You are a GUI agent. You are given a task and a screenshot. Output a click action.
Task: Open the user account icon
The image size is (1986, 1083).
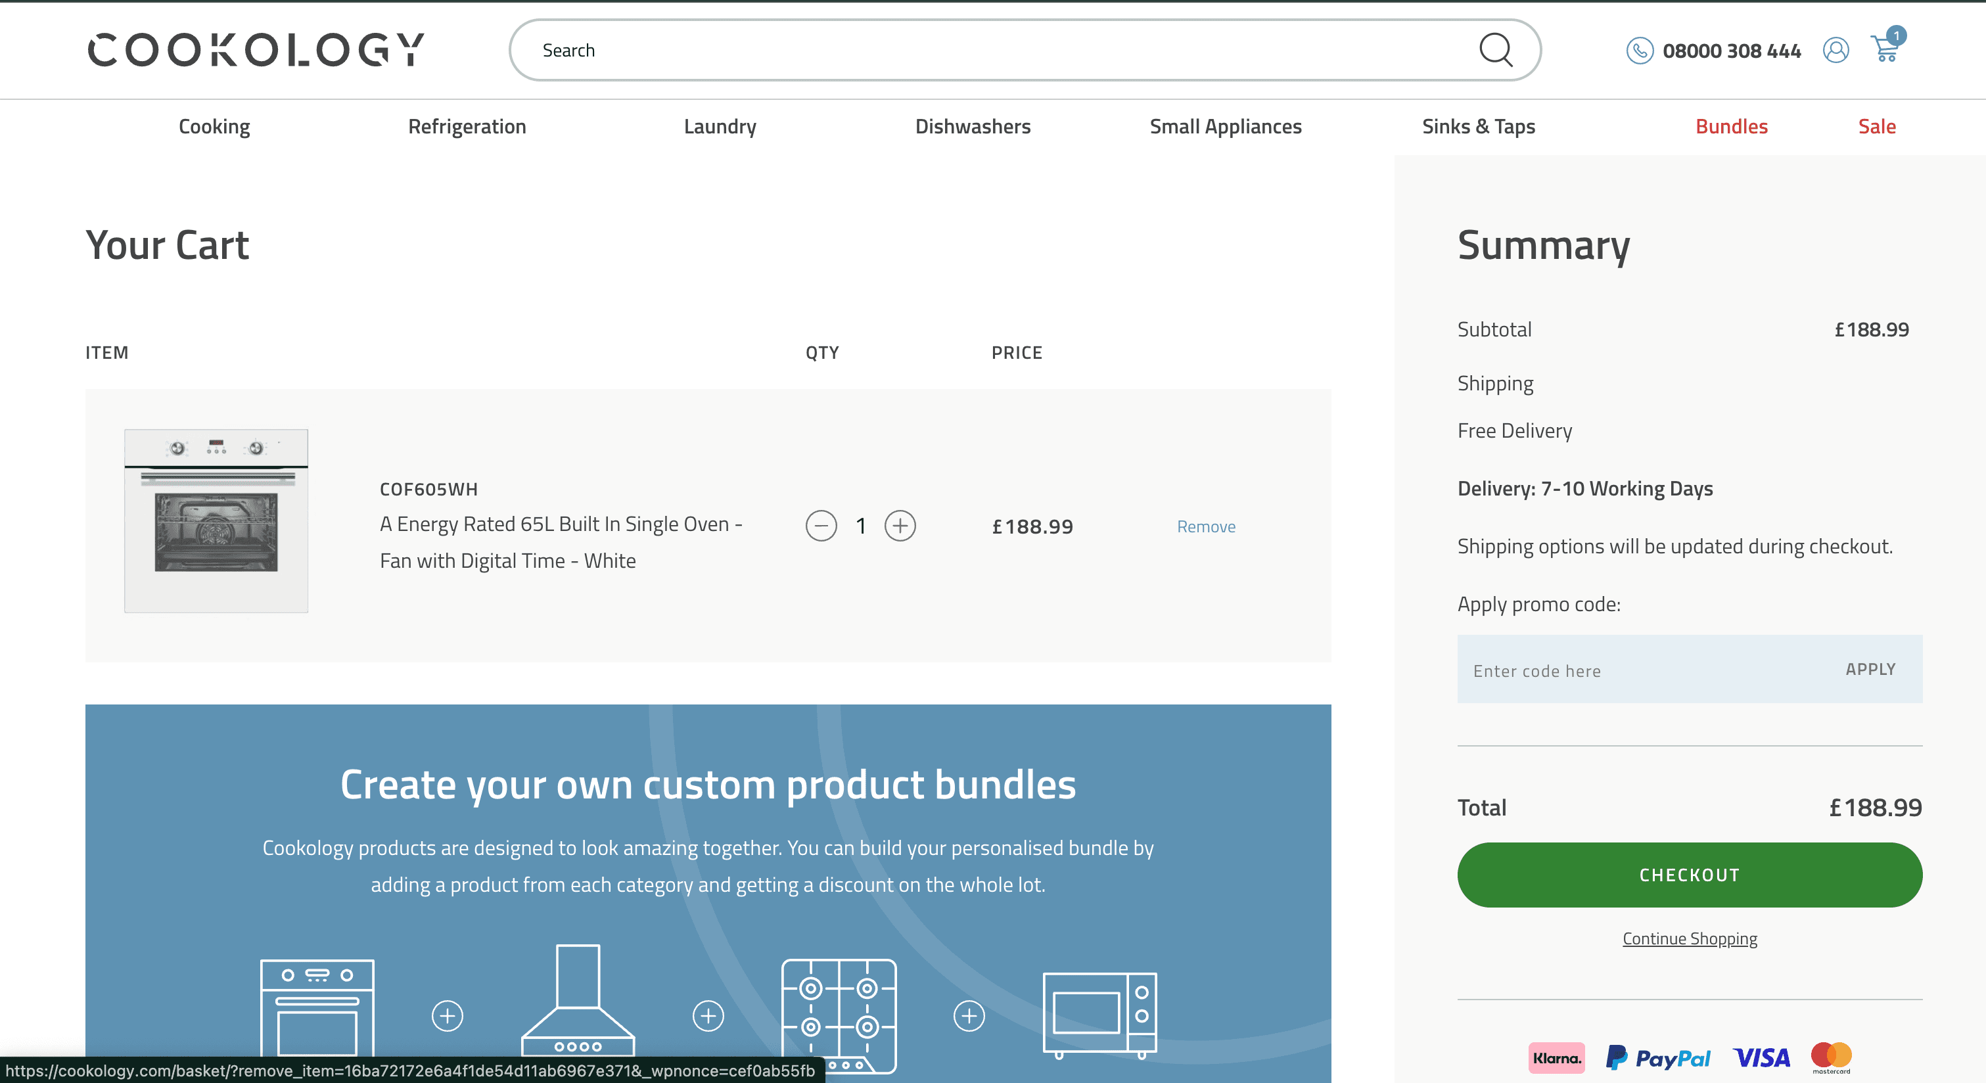click(x=1836, y=50)
